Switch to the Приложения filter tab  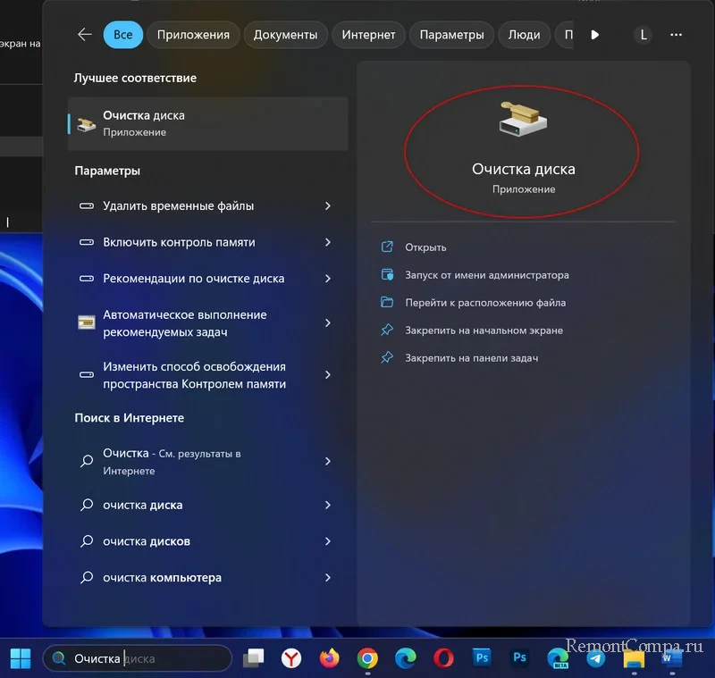(193, 35)
